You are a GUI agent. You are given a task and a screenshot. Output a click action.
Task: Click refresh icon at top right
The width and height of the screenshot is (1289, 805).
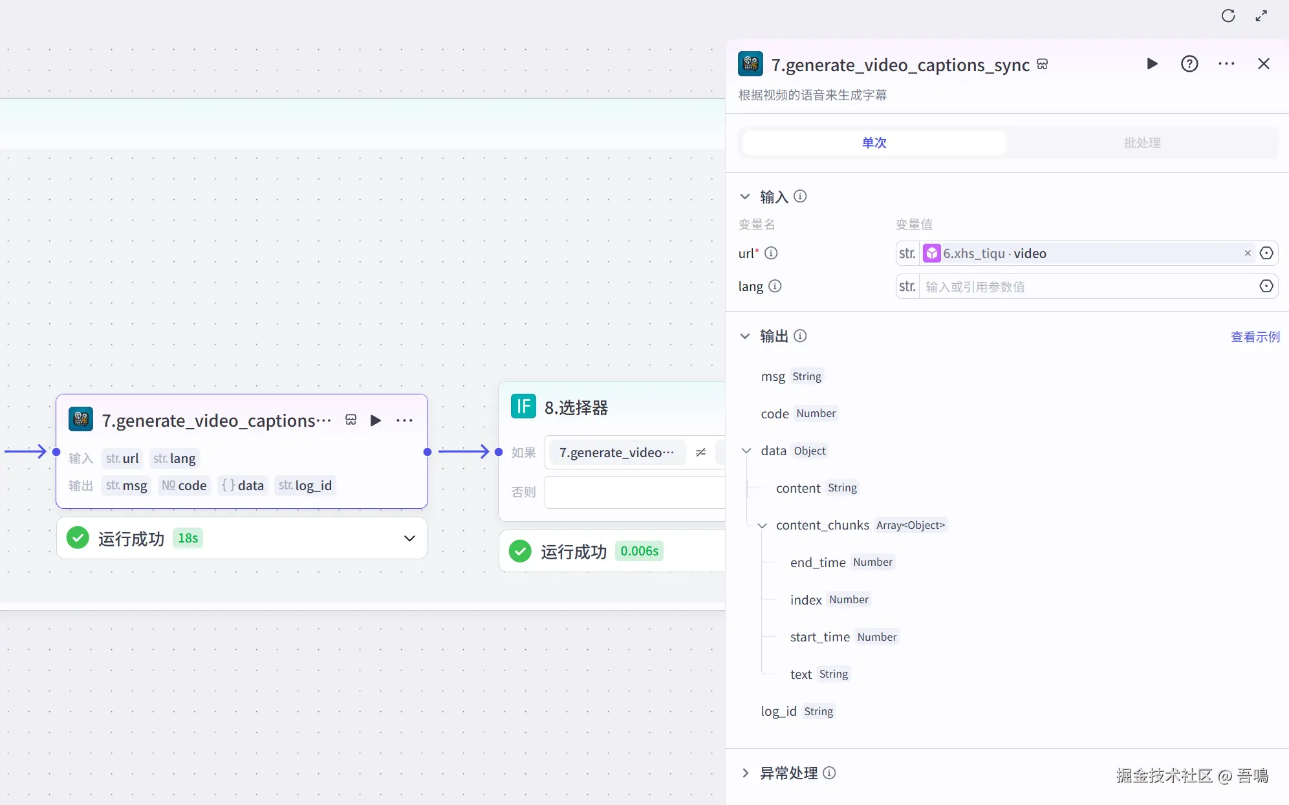point(1228,16)
